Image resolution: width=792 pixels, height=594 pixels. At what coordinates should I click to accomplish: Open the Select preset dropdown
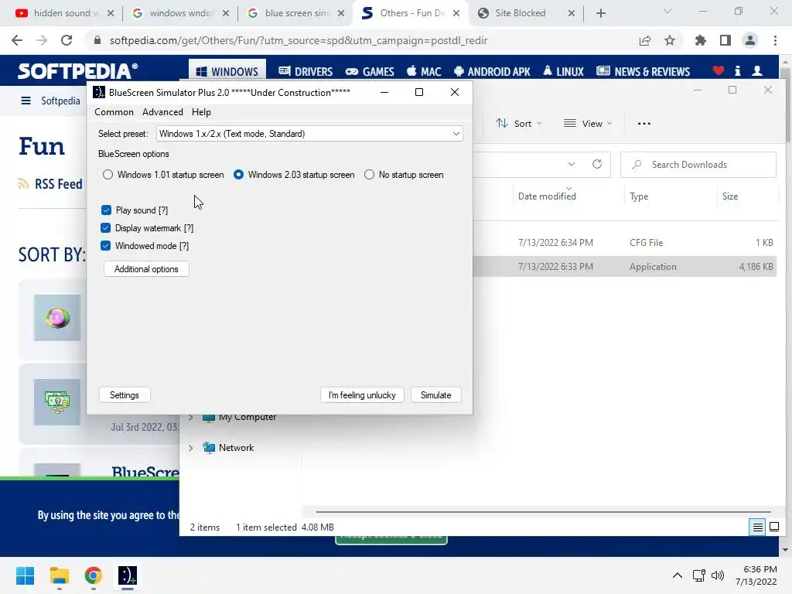pos(309,134)
